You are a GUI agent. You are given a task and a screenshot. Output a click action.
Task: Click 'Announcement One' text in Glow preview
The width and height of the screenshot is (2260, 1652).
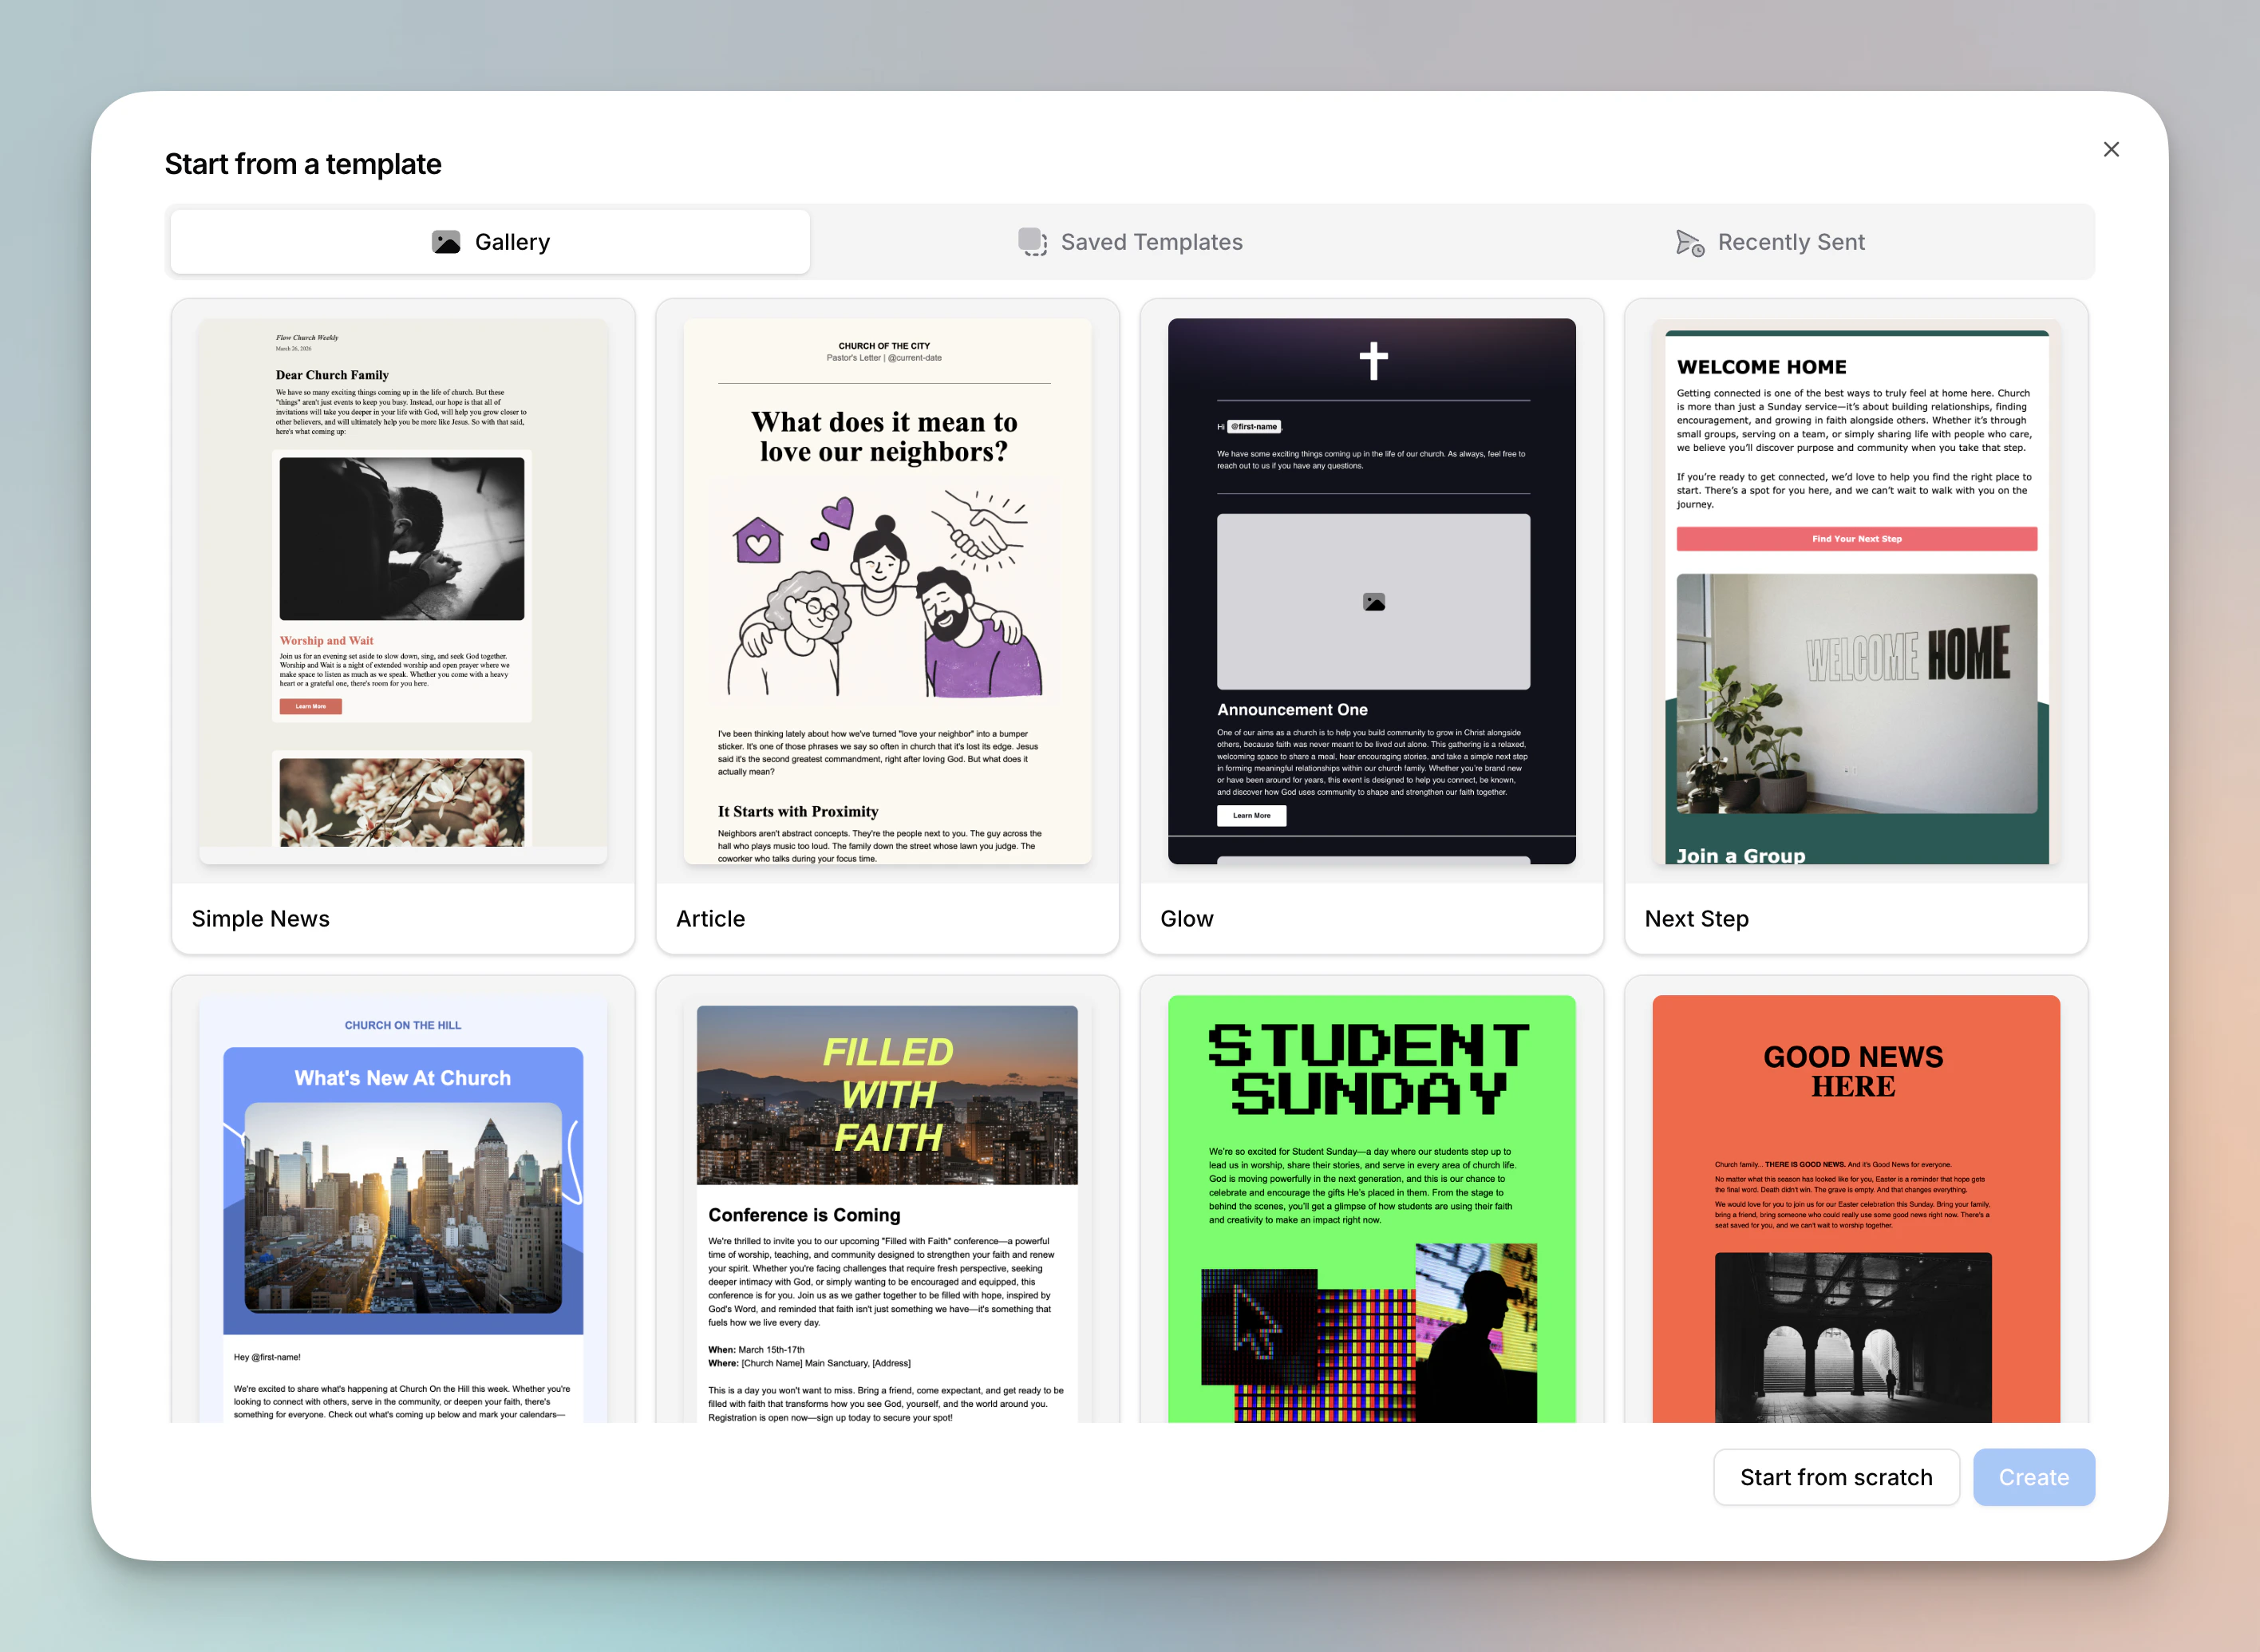(x=1292, y=709)
